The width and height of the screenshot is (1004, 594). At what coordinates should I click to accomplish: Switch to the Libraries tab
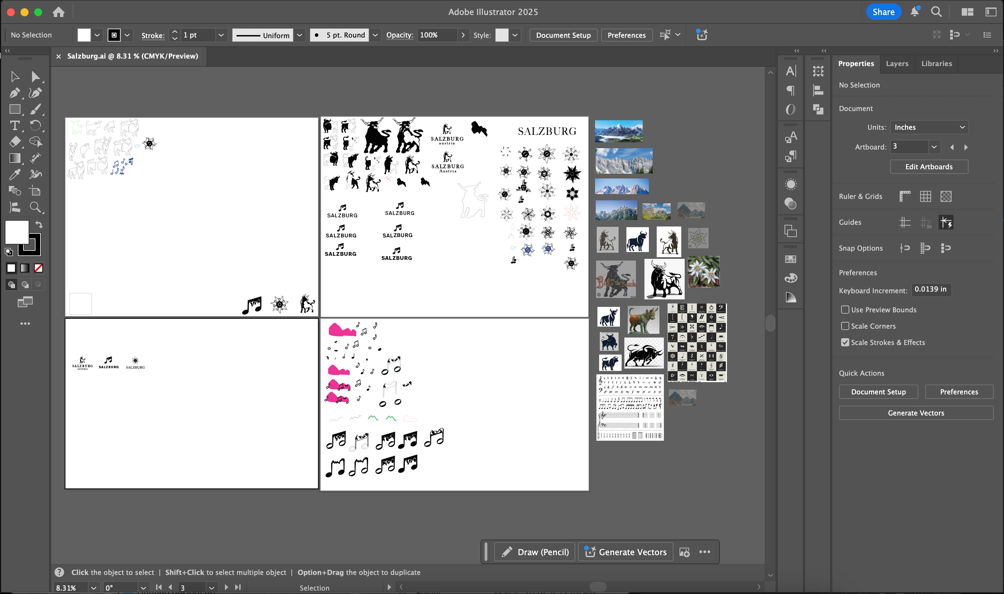(x=936, y=64)
